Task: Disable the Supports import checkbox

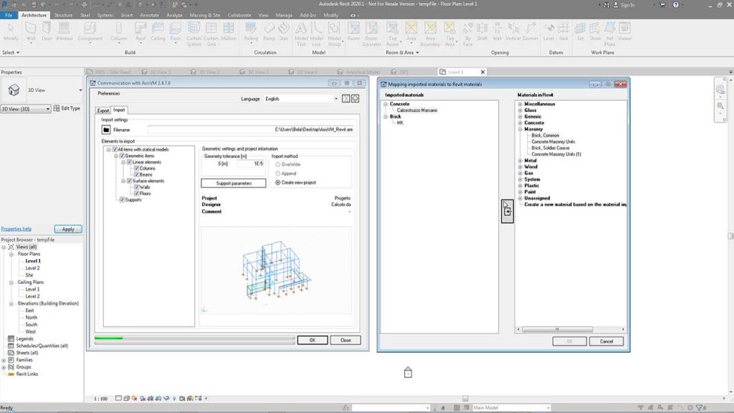Action: 123,199
